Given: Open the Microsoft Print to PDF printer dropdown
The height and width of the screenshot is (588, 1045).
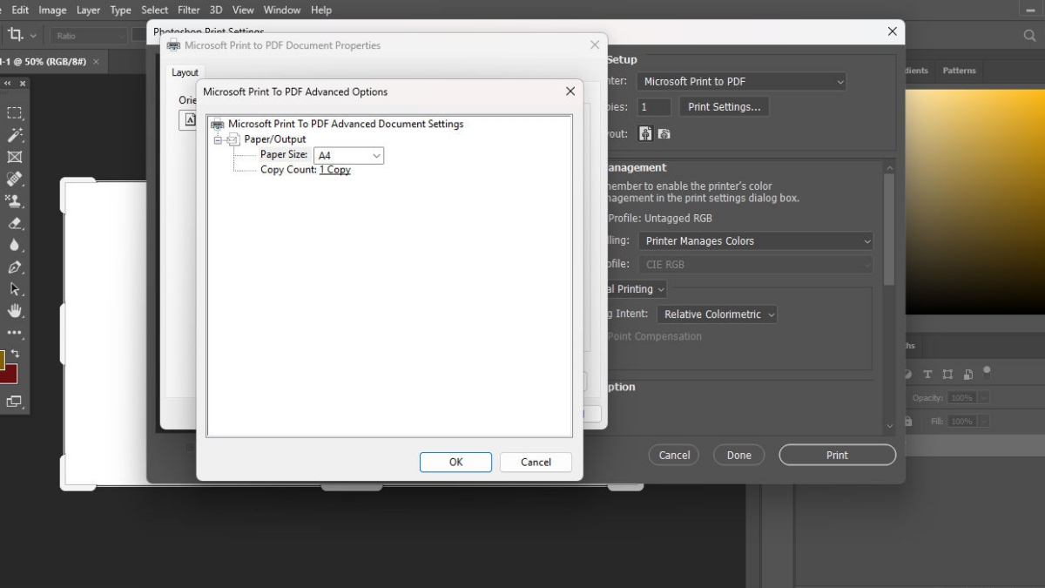Looking at the screenshot, I should point(742,81).
